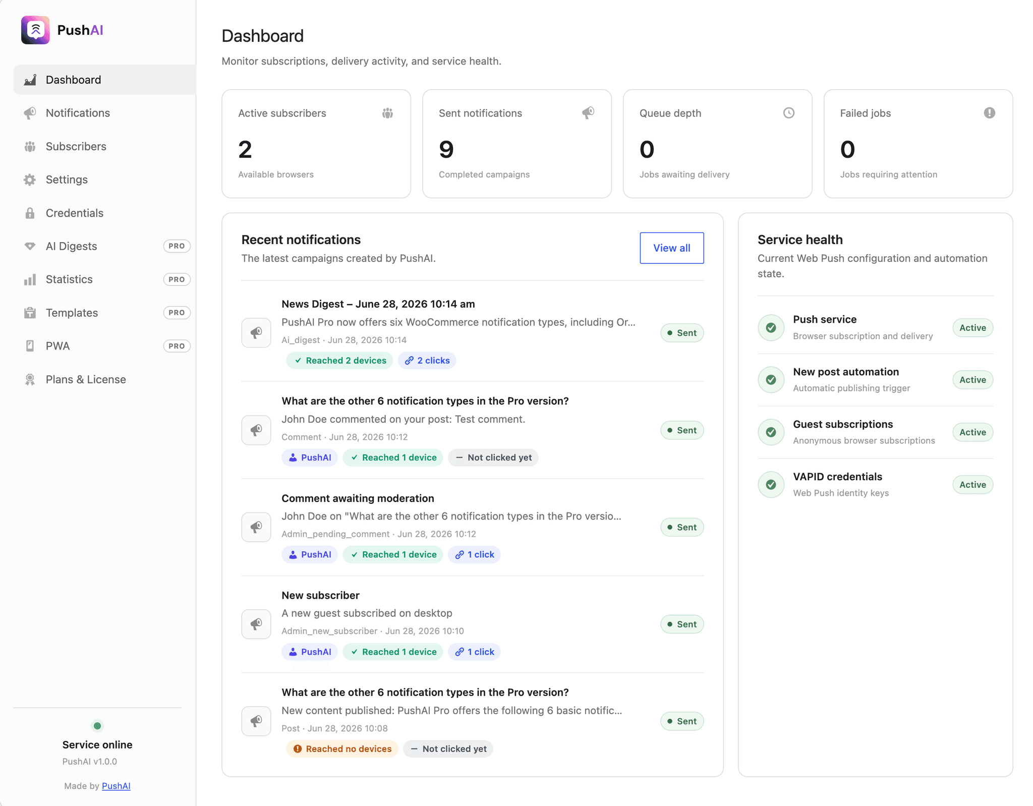
Task: Click the View all button
Action: (x=672, y=248)
